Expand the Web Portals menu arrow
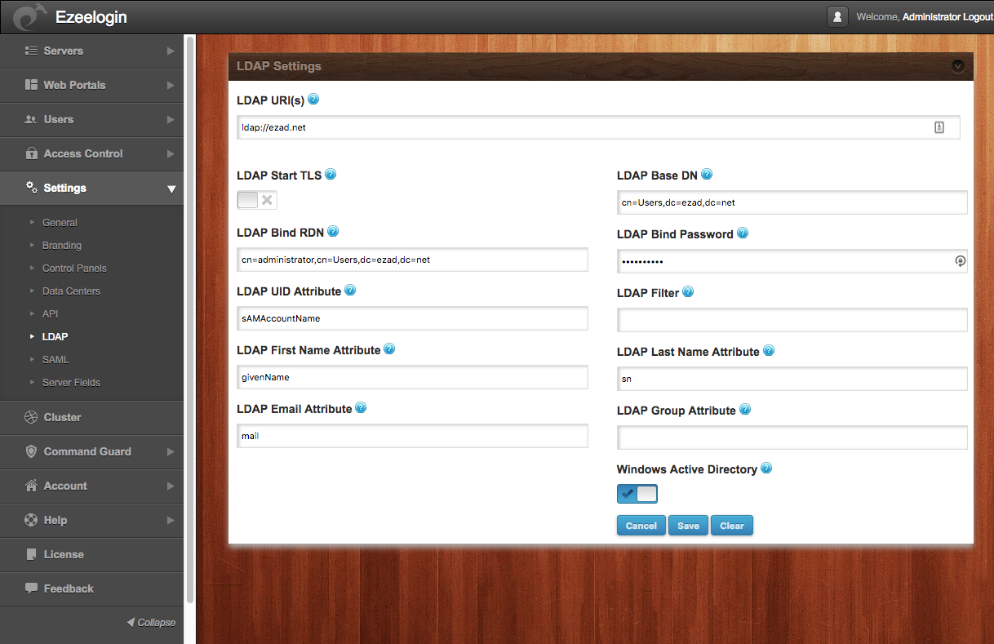 pos(171,85)
